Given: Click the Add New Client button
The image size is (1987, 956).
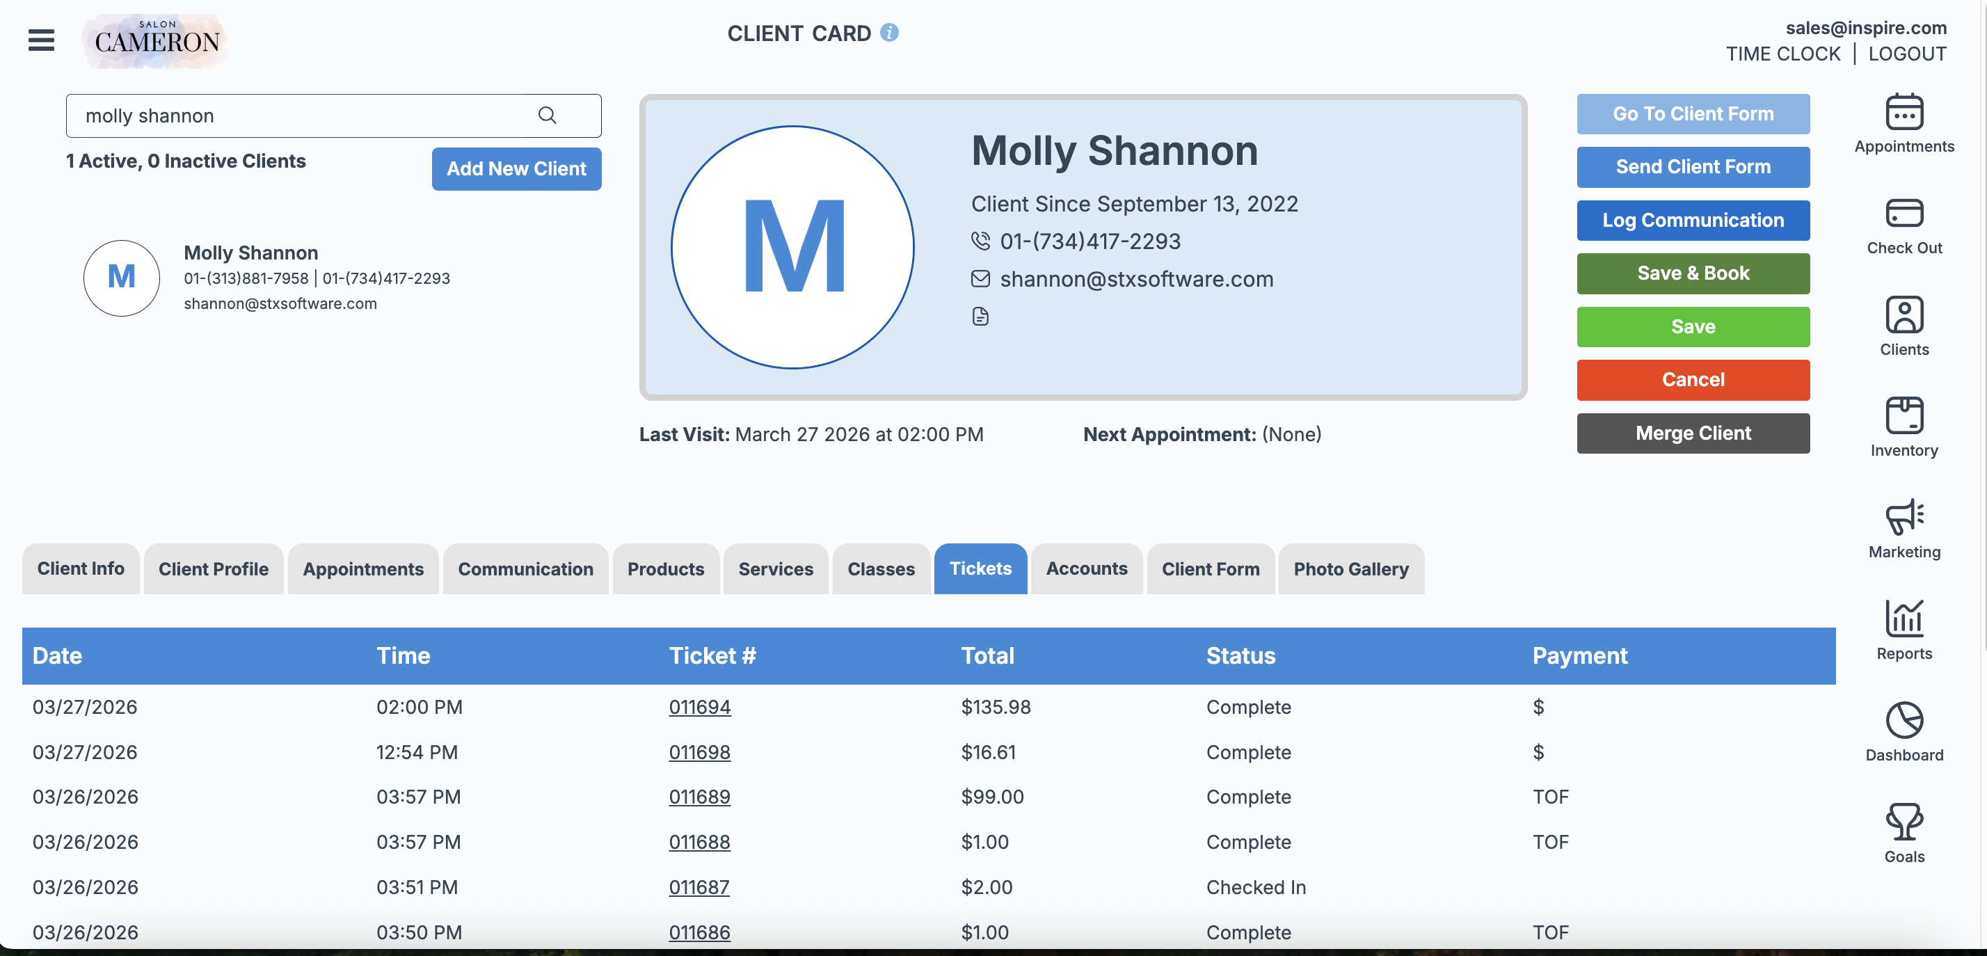Looking at the screenshot, I should pos(516,168).
